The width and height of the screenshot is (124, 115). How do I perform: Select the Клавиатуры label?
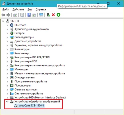[x=22, y=49]
